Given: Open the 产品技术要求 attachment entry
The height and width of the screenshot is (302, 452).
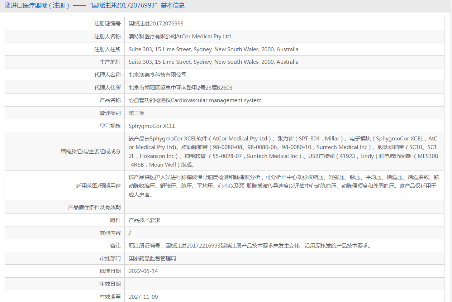Looking at the screenshot, I should point(144,220).
